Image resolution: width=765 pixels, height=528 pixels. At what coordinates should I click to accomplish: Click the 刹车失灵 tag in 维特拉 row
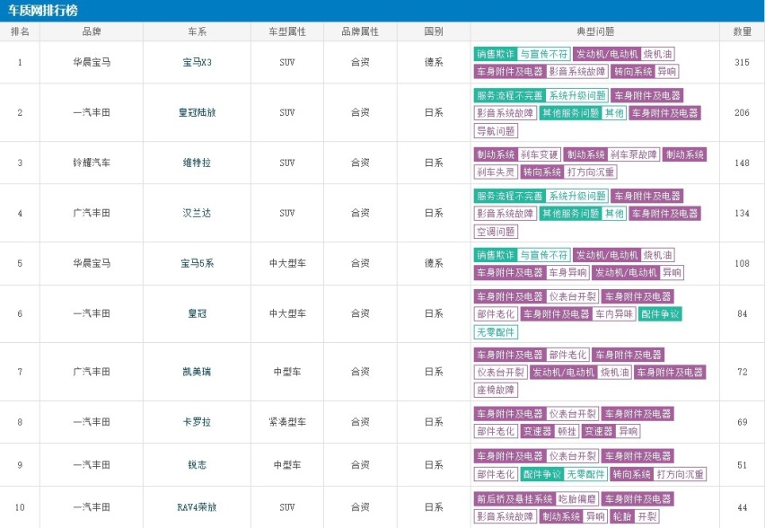(x=496, y=172)
